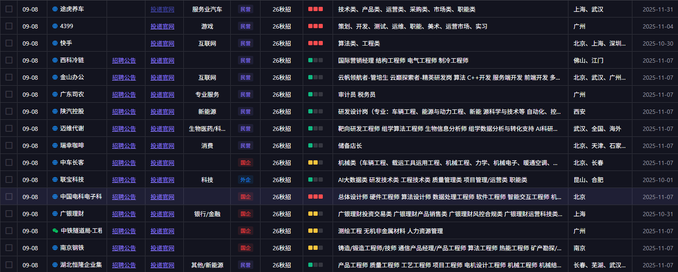Click the 银行/金融 industry cell

coord(207,214)
